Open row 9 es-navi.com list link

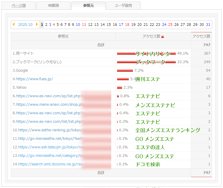tap(51, 122)
